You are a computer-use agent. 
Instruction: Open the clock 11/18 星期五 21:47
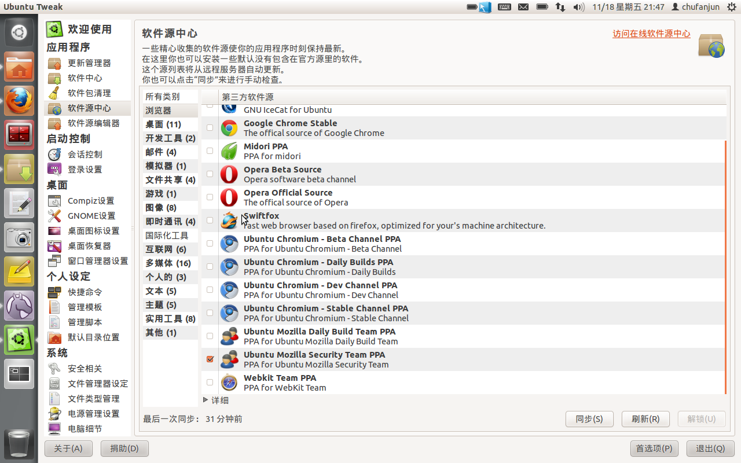coord(628,7)
